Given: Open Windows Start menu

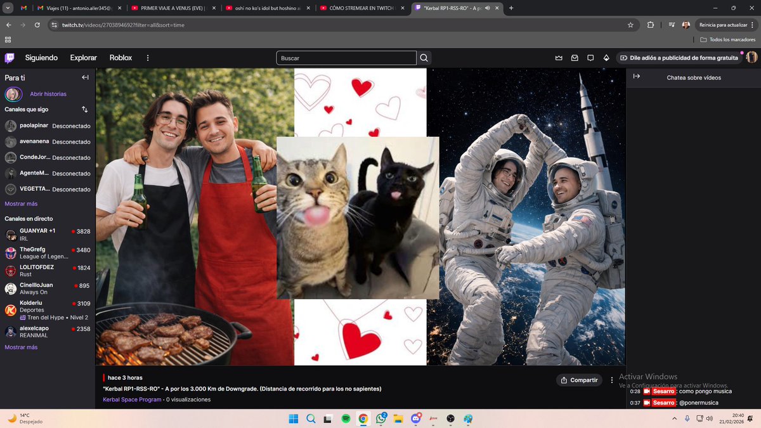Looking at the screenshot, I should 294,418.
